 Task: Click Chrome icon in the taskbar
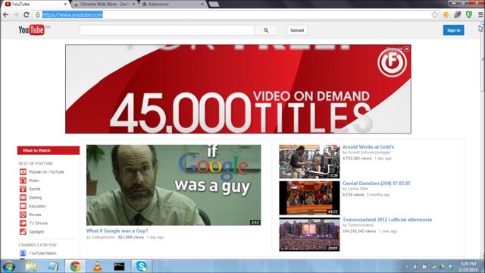75,266
